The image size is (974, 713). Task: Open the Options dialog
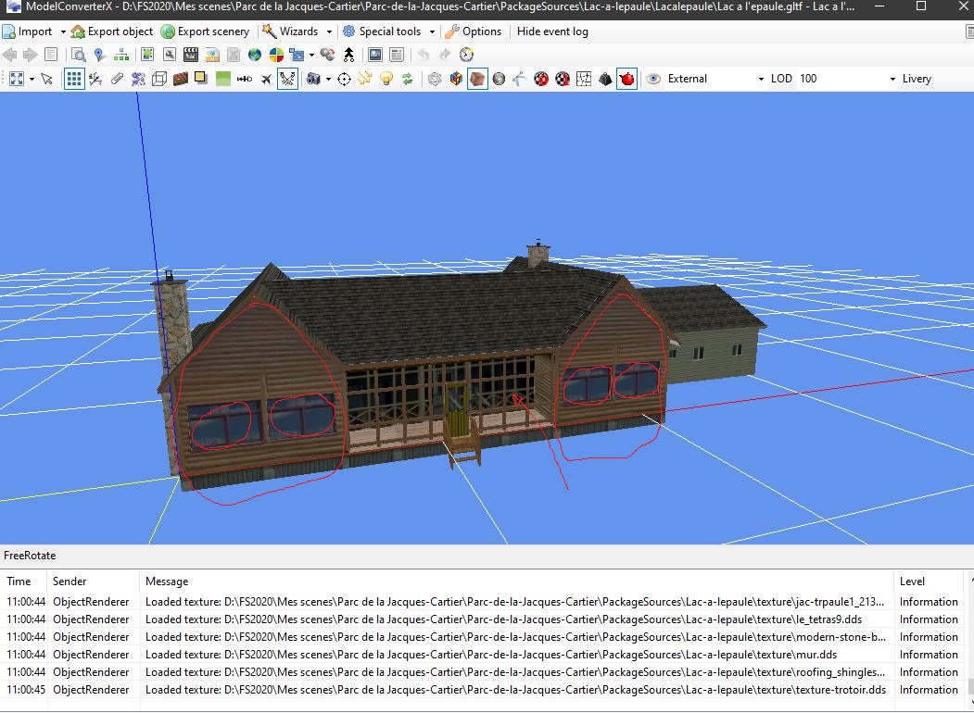(x=474, y=31)
